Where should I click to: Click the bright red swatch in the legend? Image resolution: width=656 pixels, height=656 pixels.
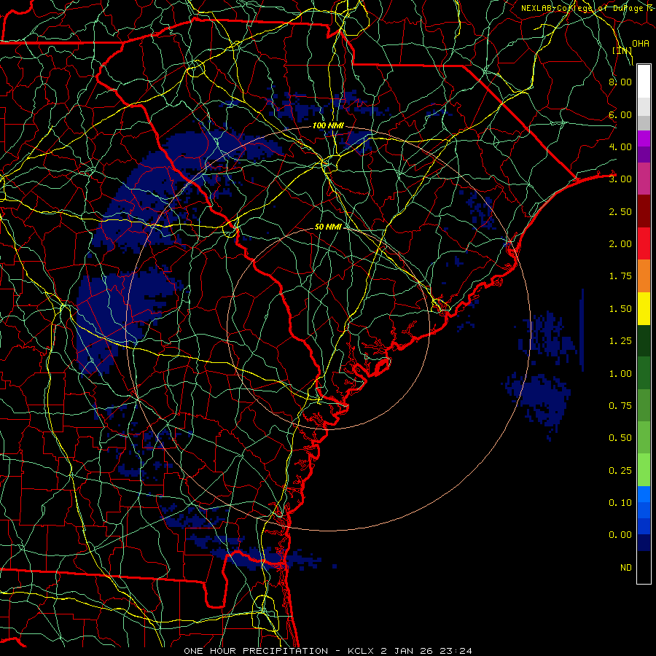coord(644,243)
